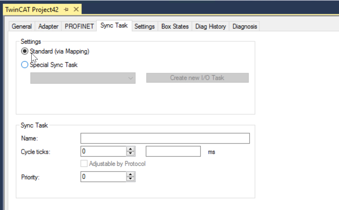Open the PROFINET tab
Viewport: 339px width, 210px height.
(x=79, y=26)
